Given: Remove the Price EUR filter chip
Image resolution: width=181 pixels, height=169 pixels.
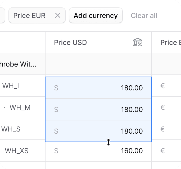Looking at the screenshot, I should (x=58, y=16).
